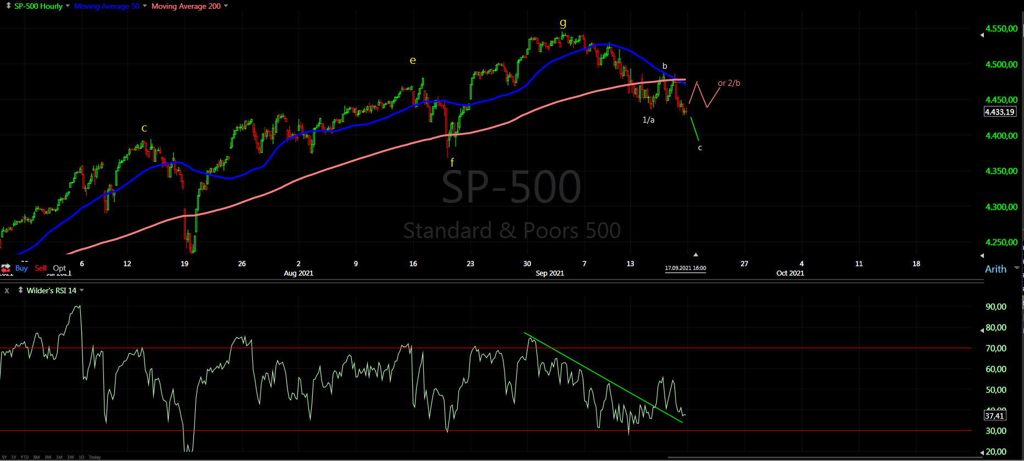Viewport: 1024px width, 461px height.
Task: Open the SP-500 Hourly series dropdown arrow
Action: (68, 6)
